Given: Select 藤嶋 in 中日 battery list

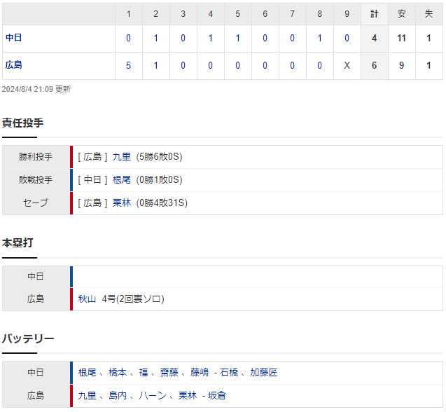Looking at the screenshot, I should pos(200,373).
